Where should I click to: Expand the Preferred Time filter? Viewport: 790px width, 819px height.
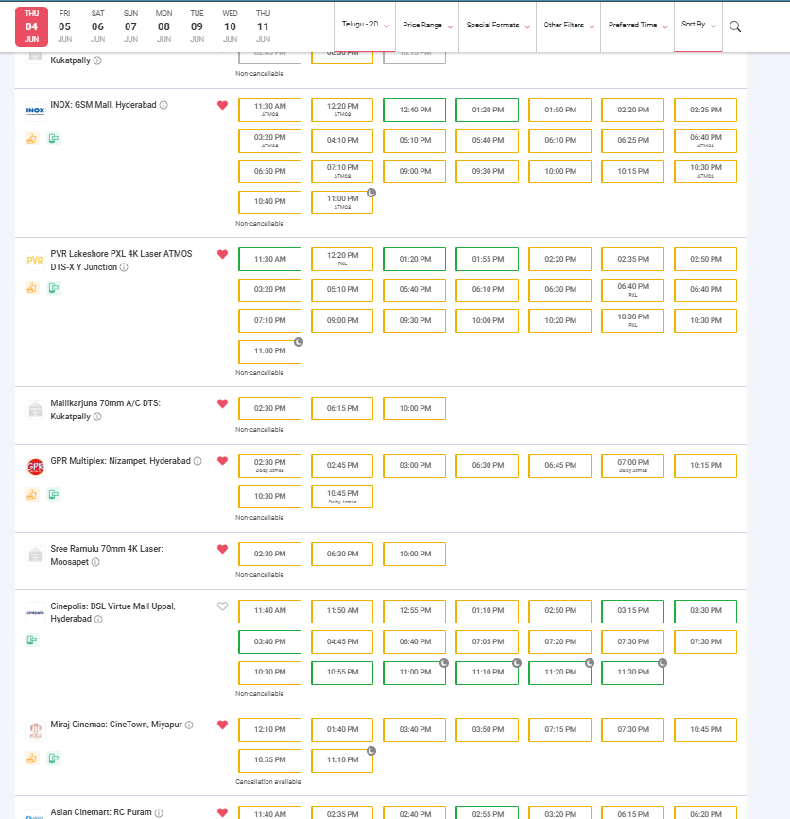(x=638, y=26)
